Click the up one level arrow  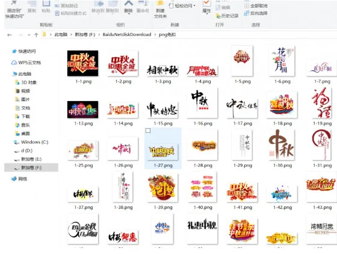tap(36, 35)
